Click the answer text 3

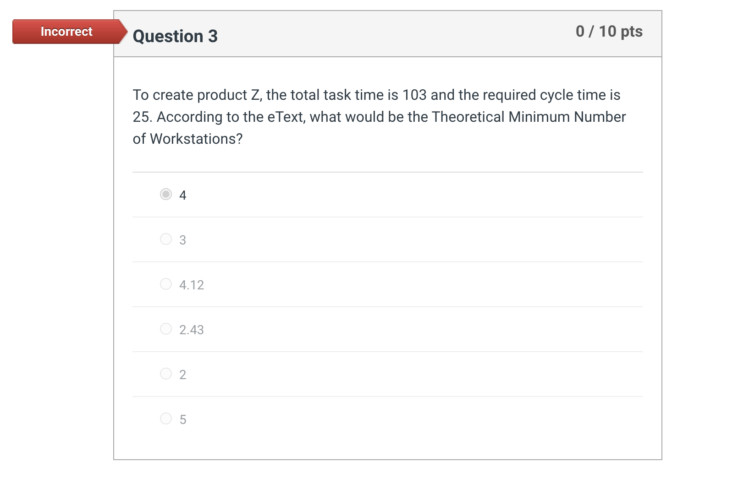pos(183,239)
